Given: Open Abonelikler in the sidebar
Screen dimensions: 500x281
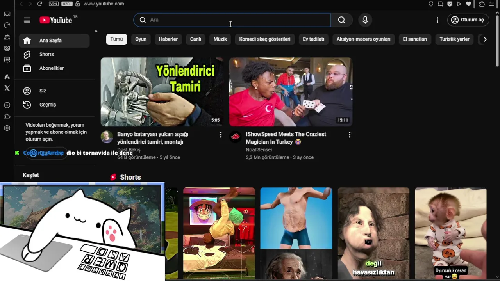Looking at the screenshot, I should pyautogui.click(x=54, y=68).
